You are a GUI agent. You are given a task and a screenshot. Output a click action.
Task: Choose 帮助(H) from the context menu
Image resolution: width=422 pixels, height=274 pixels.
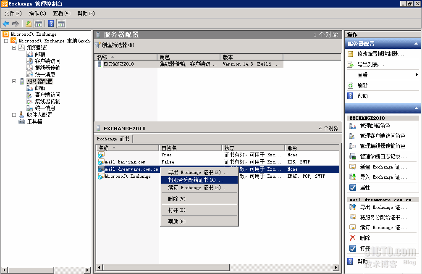pyautogui.click(x=199, y=221)
